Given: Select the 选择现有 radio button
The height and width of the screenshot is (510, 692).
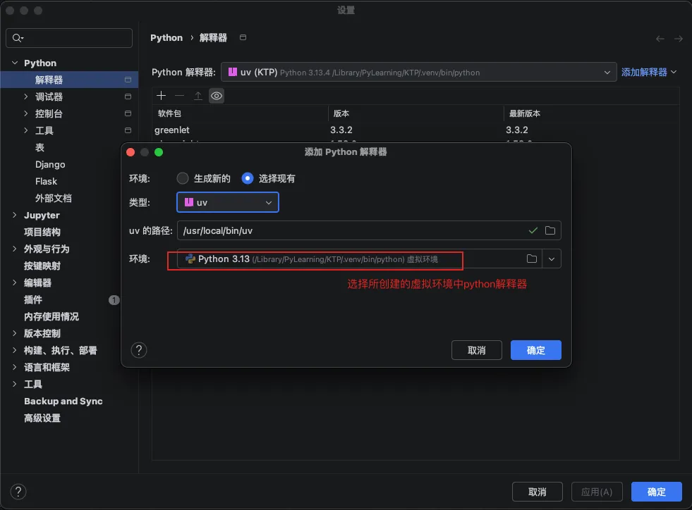Looking at the screenshot, I should click(x=247, y=178).
